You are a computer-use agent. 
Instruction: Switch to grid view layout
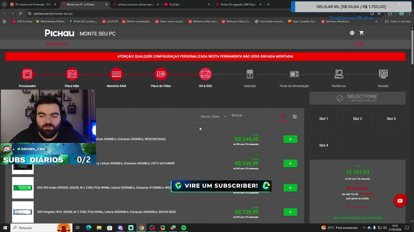tap(295, 117)
